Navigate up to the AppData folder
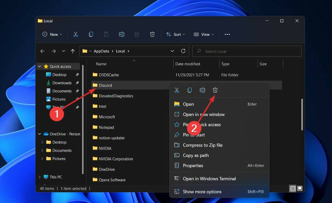332x203 pixels. (73, 51)
